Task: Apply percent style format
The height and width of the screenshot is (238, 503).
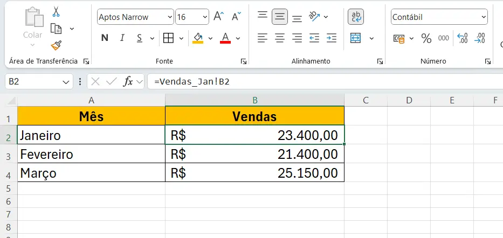Action: [x=426, y=38]
